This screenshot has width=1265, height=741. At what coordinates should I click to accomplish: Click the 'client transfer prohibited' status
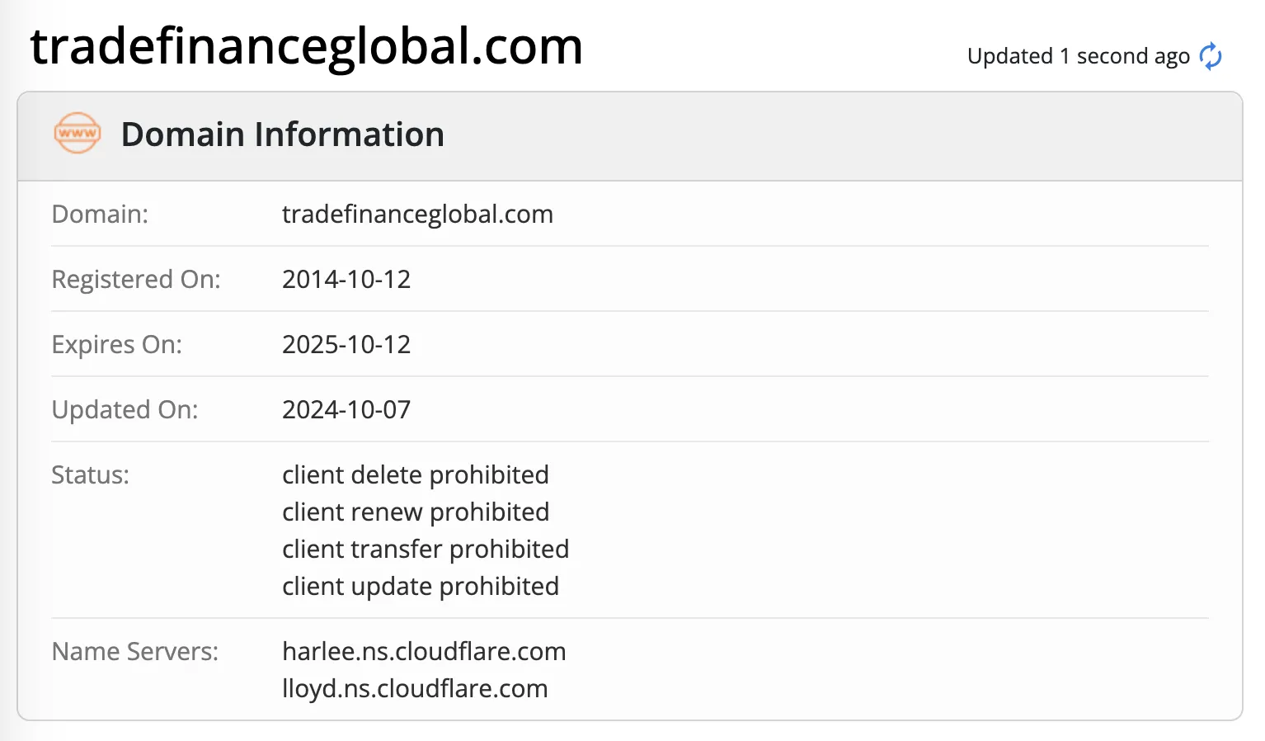(426, 550)
